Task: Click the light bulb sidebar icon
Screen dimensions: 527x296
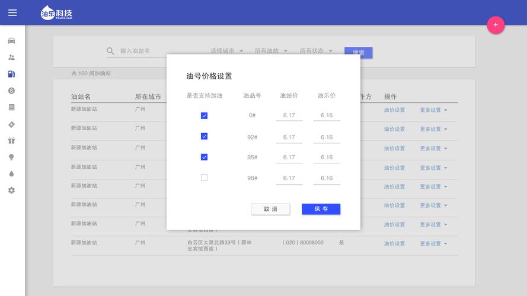Action: 12,157
